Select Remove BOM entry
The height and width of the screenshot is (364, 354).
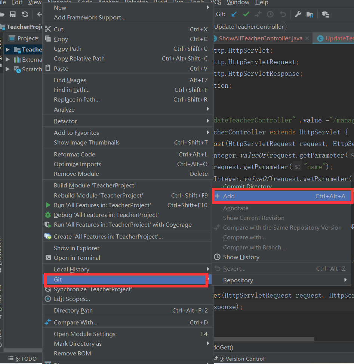pyautogui.click(x=128, y=353)
